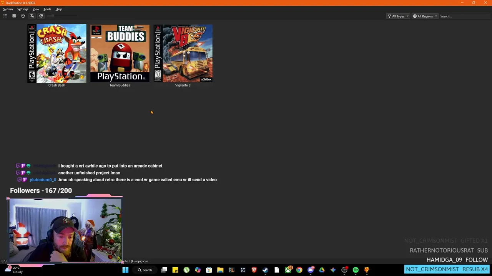Click the game search field
The image size is (492, 276).
pos(464,16)
